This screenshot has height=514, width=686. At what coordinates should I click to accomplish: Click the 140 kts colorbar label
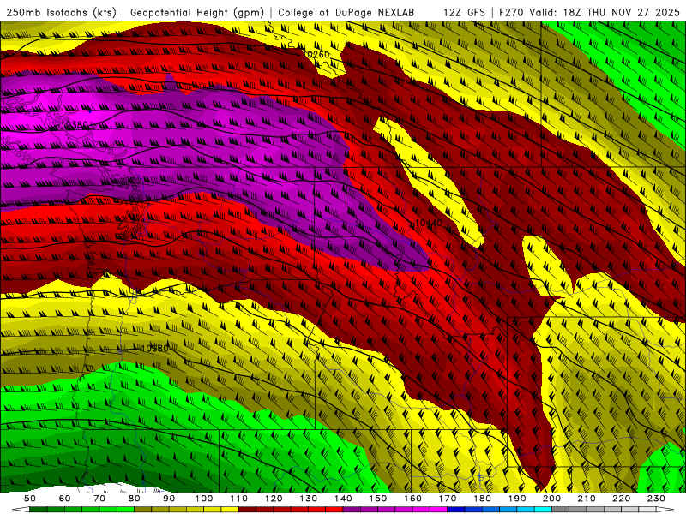[343, 499]
